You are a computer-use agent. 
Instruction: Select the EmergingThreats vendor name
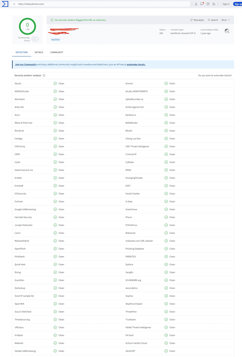pos(134,178)
